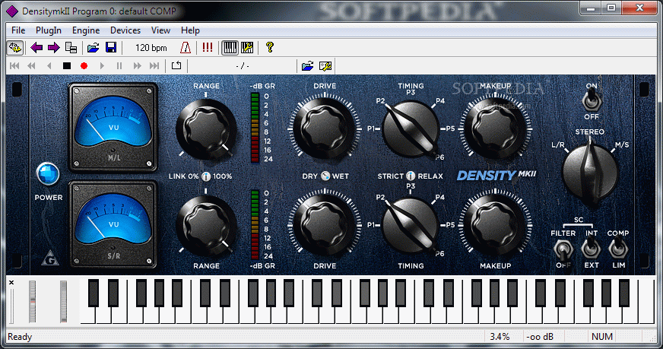Click the pitch bend wheel

coord(32,302)
